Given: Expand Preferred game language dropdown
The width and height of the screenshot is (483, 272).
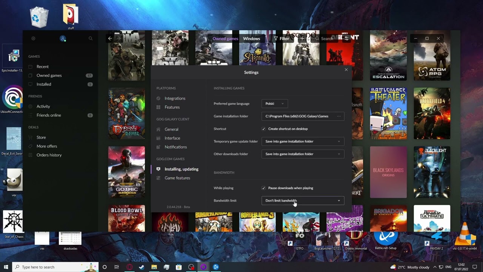Looking at the screenshot, I should (274, 104).
